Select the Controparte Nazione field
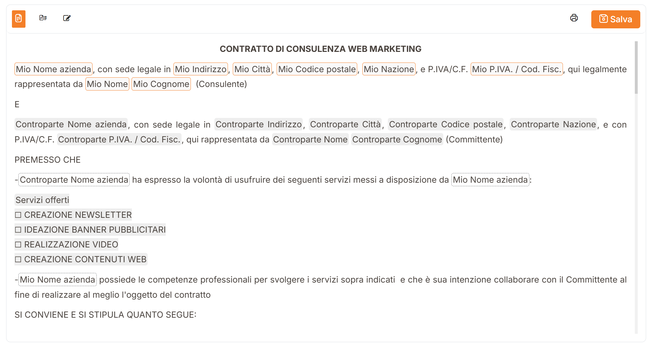The height and width of the screenshot is (347, 649). point(553,124)
